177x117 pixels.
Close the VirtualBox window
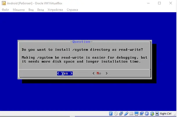(171, 3)
